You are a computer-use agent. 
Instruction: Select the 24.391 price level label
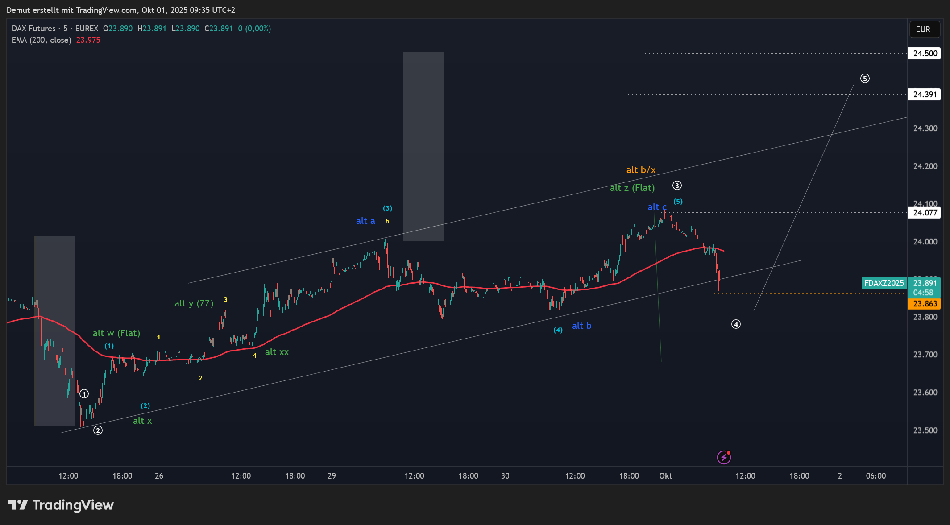[925, 95]
